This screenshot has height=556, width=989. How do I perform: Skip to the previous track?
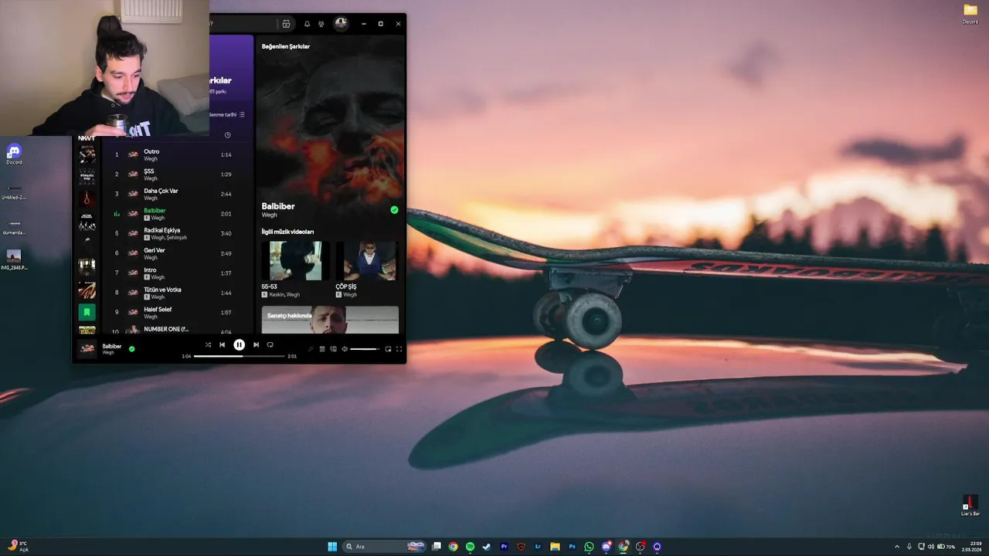(x=223, y=345)
